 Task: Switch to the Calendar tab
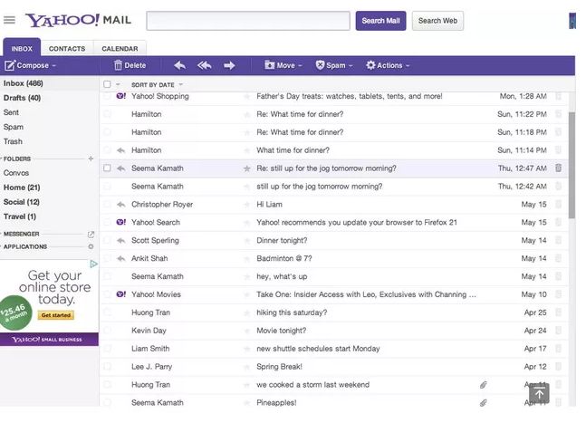coord(120,49)
